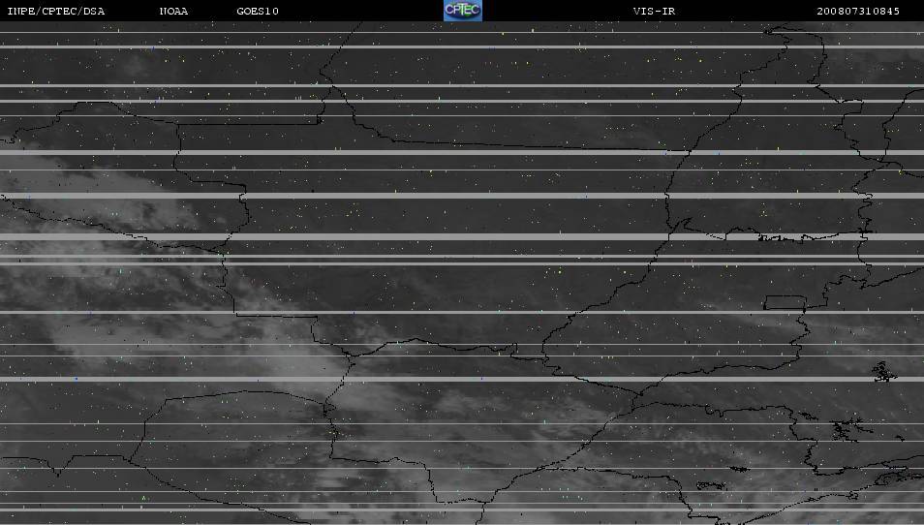Click the CPTEC logo in header
This screenshot has width=924, height=525.
click(x=463, y=11)
